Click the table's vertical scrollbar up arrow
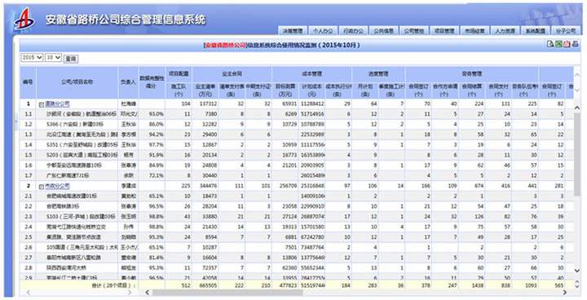This screenshot has width=587, height=300. (x=577, y=108)
